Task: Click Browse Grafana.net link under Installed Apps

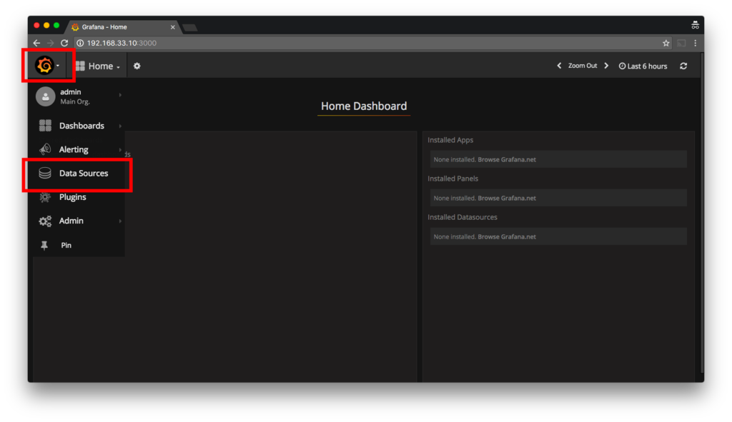Action: tap(507, 159)
